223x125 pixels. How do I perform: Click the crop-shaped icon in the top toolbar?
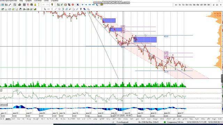point(69,5)
